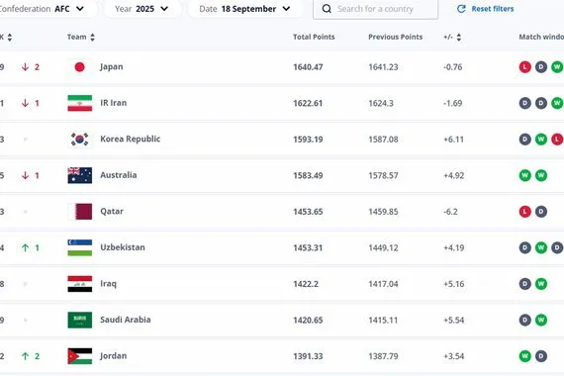Image resolution: width=564 pixels, height=376 pixels.
Task: Open the Date 18 September dropdown
Action: pos(245,9)
